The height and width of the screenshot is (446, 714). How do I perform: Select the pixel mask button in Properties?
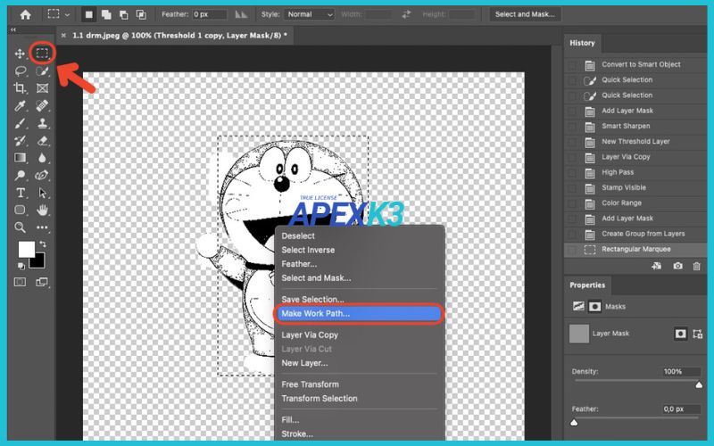click(x=680, y=334)
